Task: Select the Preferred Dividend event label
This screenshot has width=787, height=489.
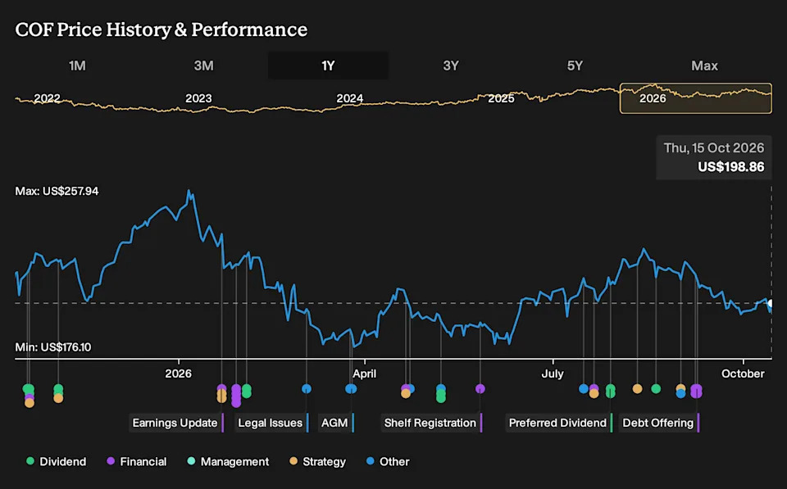Action: [x=559, y=423]
